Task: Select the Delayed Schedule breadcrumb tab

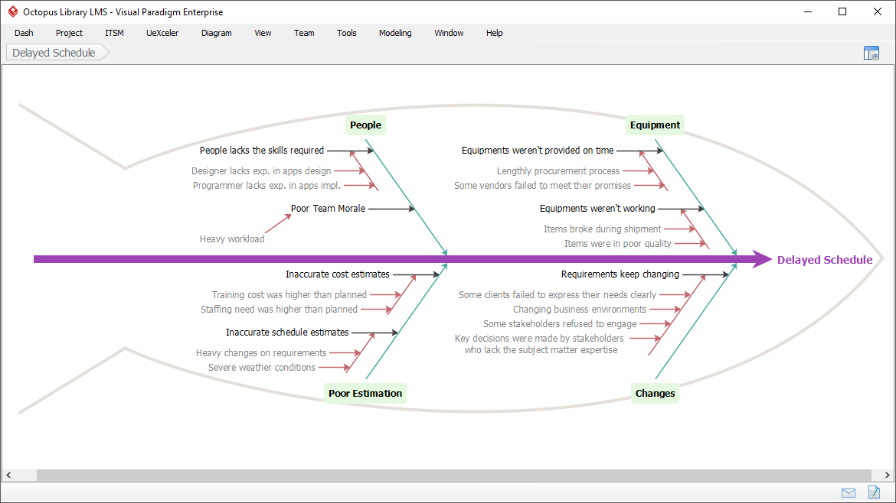Action: (x=52, y=52)
